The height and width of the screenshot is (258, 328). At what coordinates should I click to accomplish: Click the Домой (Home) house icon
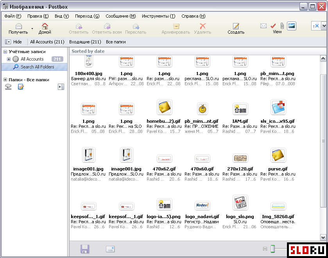[45, 27]
